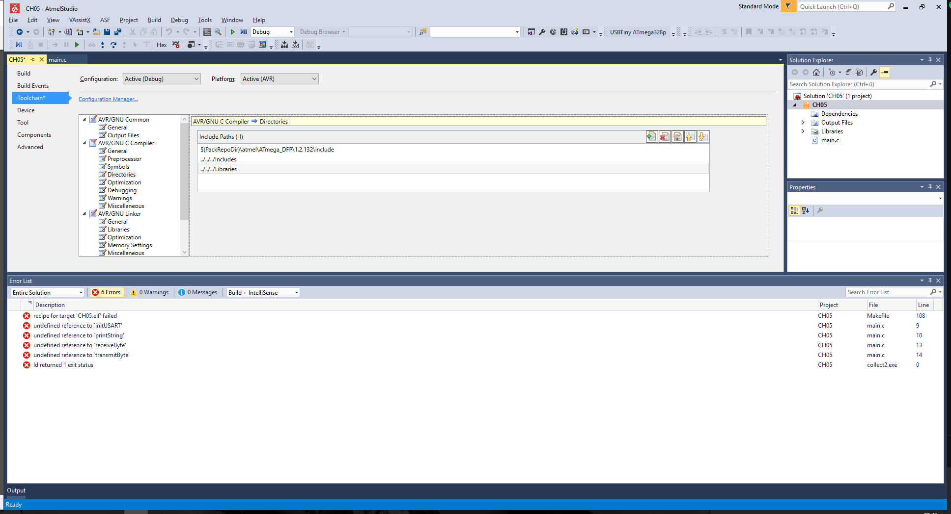This screenshot has height=514, width=951.
Task: Pin the Solution Explorer panel
Action: (930, 60)
